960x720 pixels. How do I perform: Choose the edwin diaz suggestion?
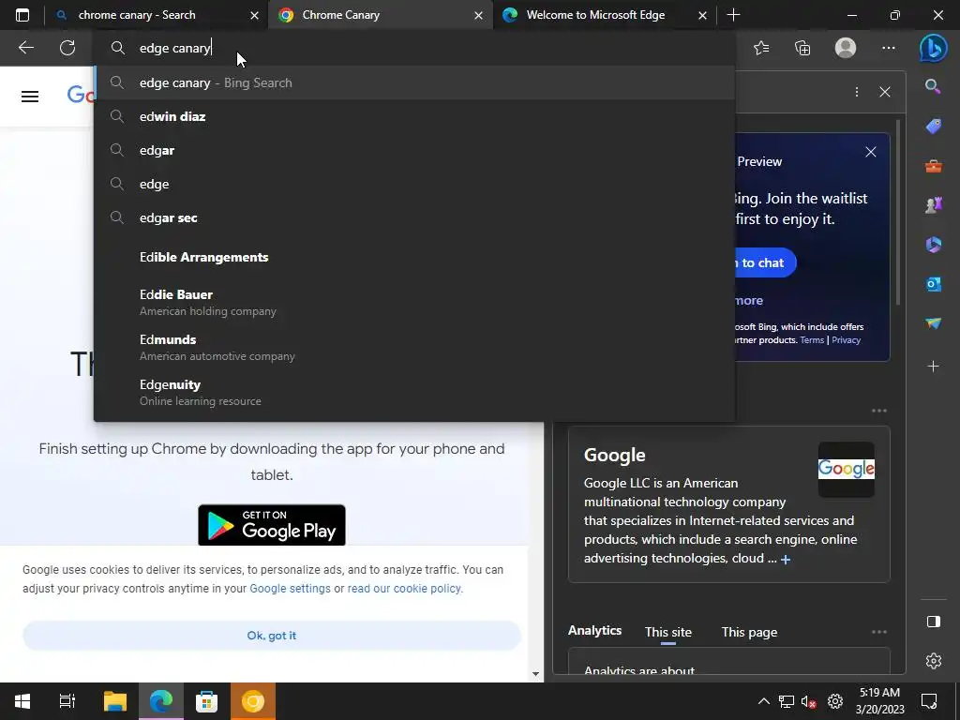414,116
